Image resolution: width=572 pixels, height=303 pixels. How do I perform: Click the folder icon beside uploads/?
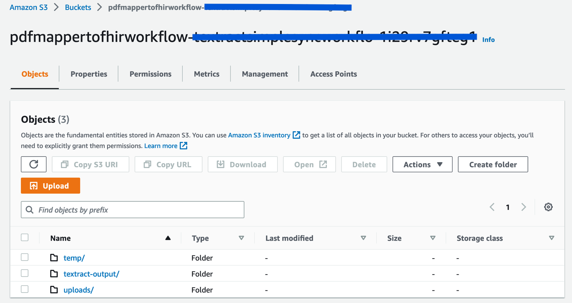click(x=54, y=290)
